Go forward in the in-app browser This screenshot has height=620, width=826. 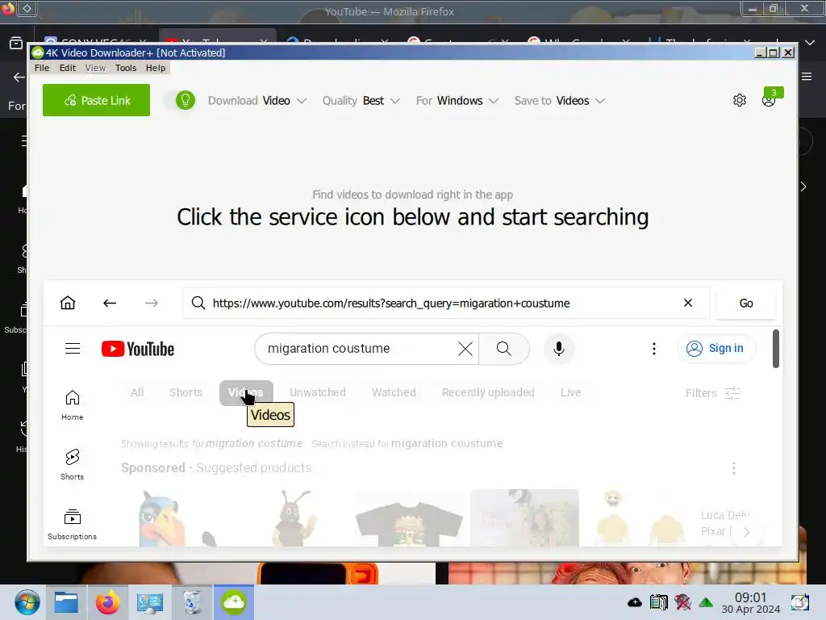[x=151, y=304]
